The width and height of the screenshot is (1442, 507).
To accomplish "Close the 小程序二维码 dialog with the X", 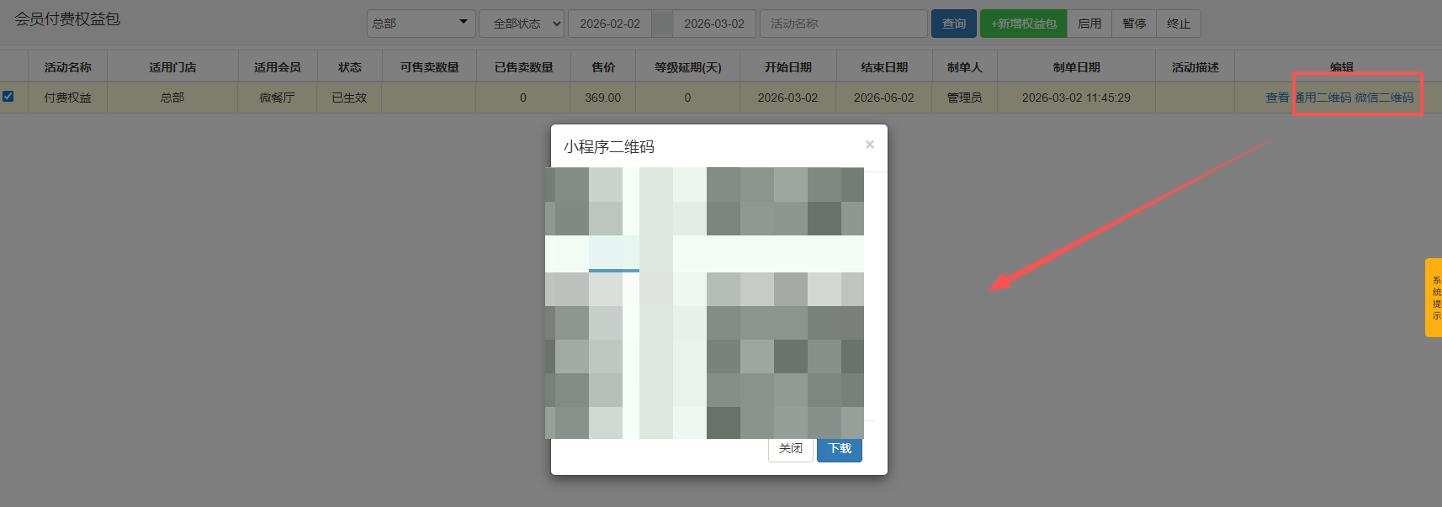I will click(x=869, y=145).
